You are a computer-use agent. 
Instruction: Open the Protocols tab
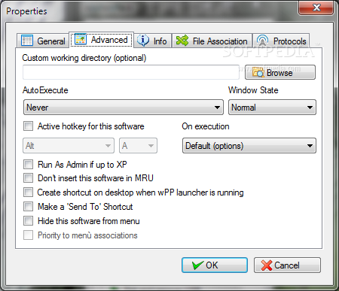tap(281, 41)
